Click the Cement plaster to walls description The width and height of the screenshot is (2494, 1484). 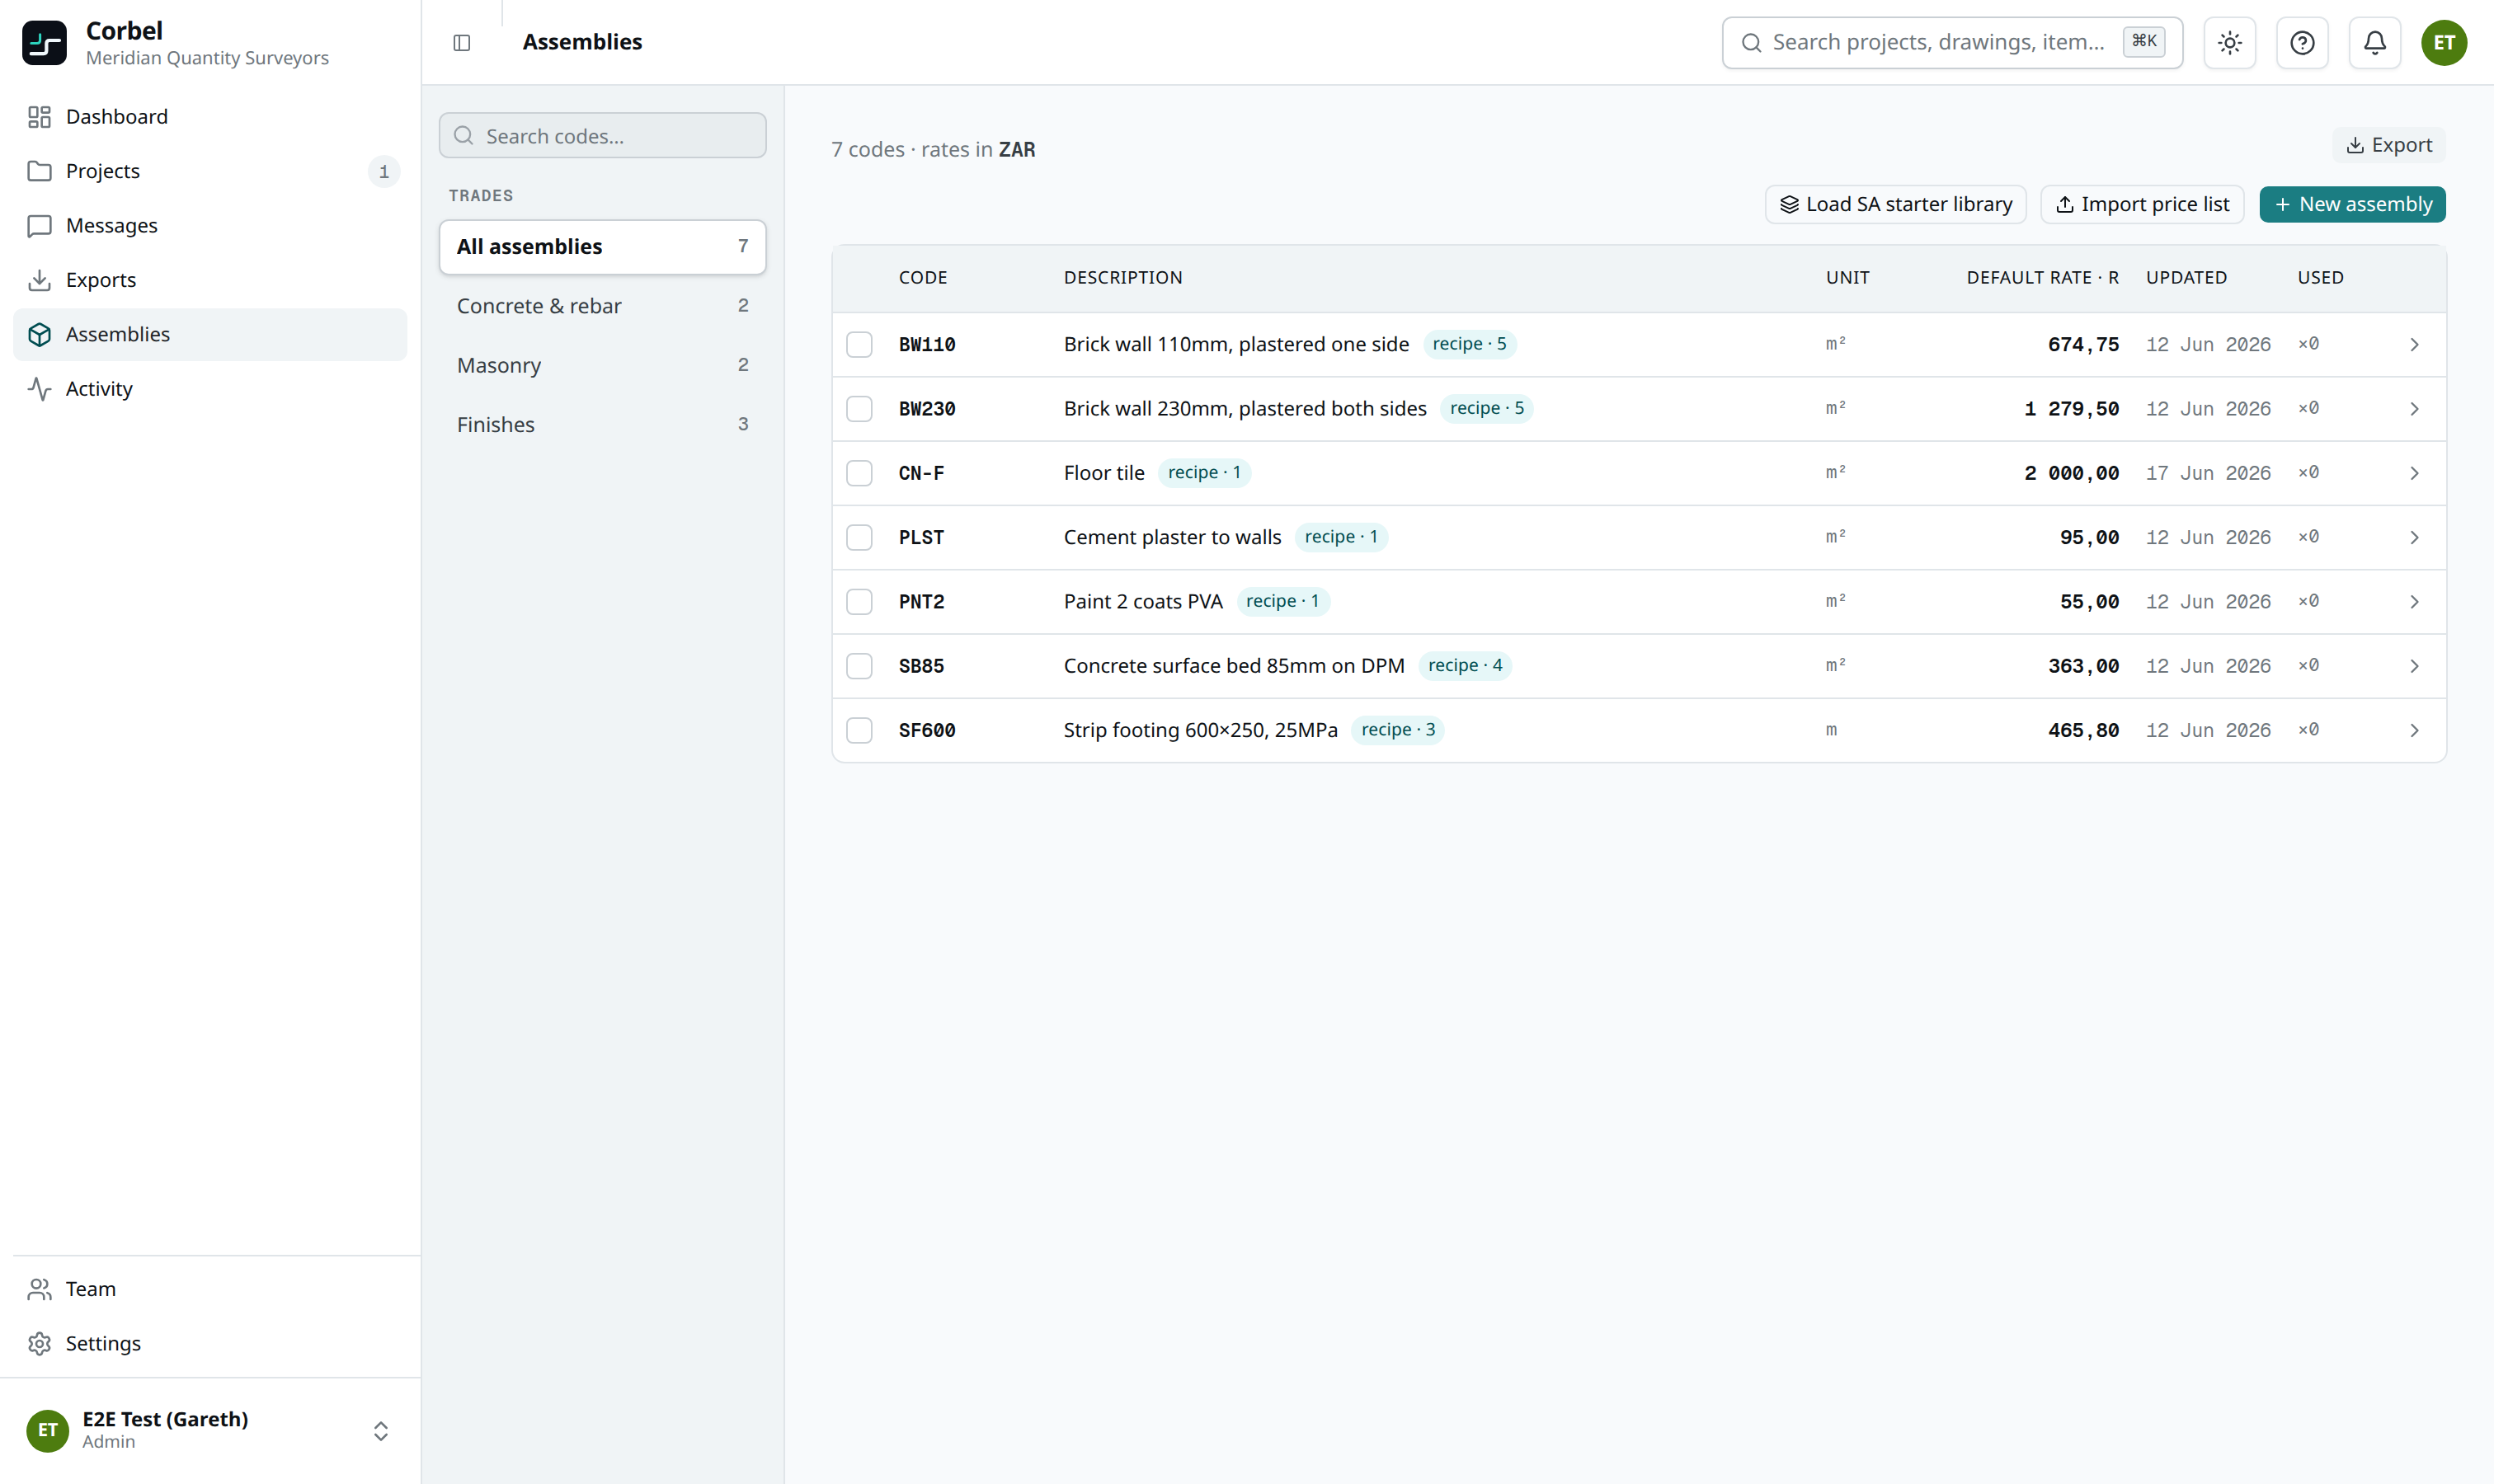pyautogui.click(x=1171, y=538)
